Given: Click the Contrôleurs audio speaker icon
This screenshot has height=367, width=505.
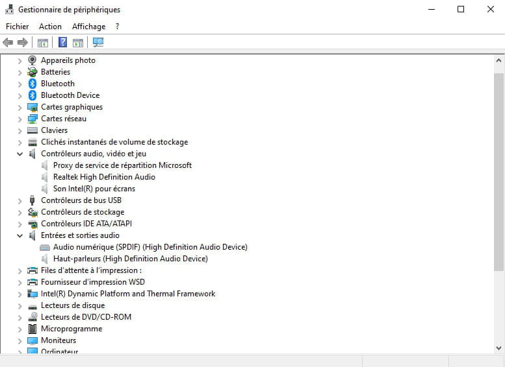Looking at the screenshot, I should [32, 154].
